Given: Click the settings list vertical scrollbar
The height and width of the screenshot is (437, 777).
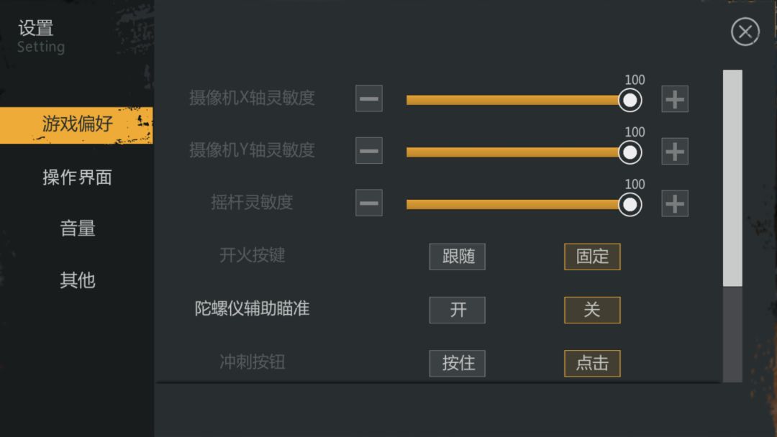Looking at the screenshot, I should coord(732,226).
